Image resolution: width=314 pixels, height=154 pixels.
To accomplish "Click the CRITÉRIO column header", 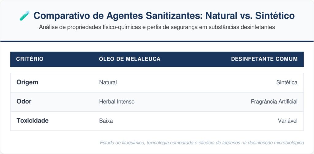I will coord(30,59).
